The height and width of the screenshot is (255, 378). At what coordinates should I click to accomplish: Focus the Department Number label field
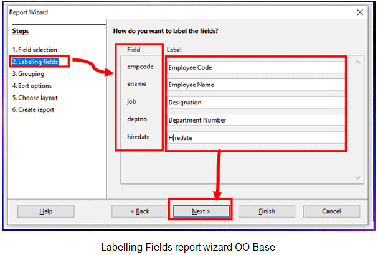click(x=255, y=120)
